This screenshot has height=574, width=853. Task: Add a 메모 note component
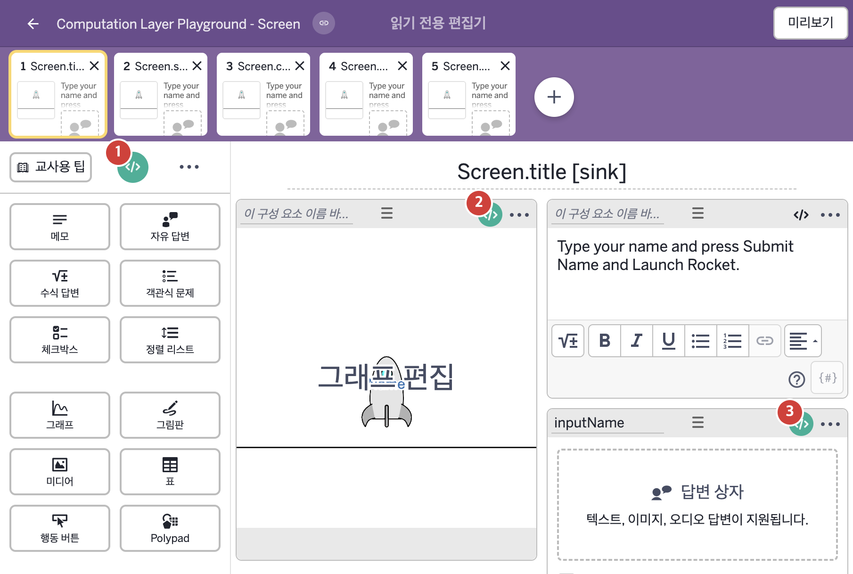(x=60, y=227)
